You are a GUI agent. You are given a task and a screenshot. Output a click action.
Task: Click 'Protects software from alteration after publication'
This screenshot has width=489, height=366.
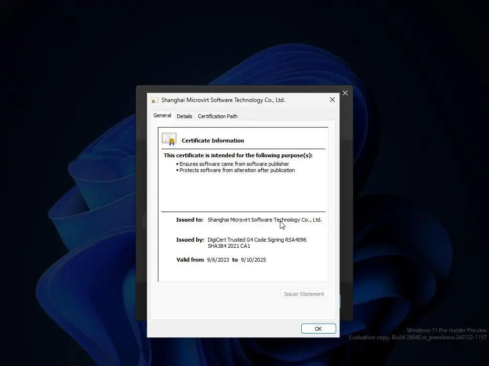coord(237,170)
